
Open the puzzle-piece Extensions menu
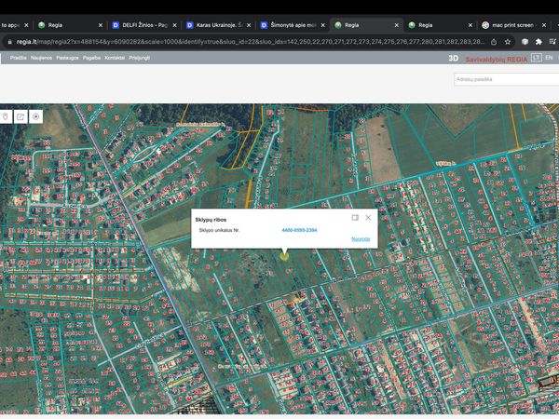(539, 42)
